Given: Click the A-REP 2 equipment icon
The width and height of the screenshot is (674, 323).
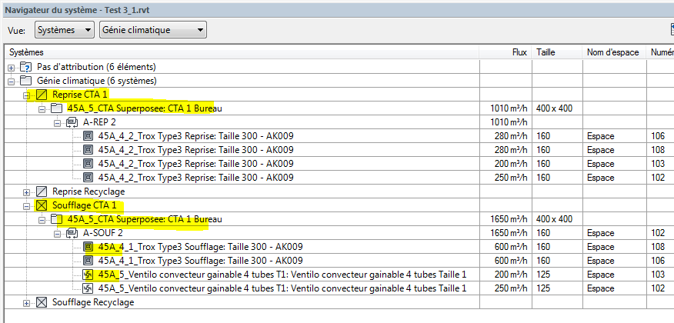Looking at the screenshot, I should point(72,122).
